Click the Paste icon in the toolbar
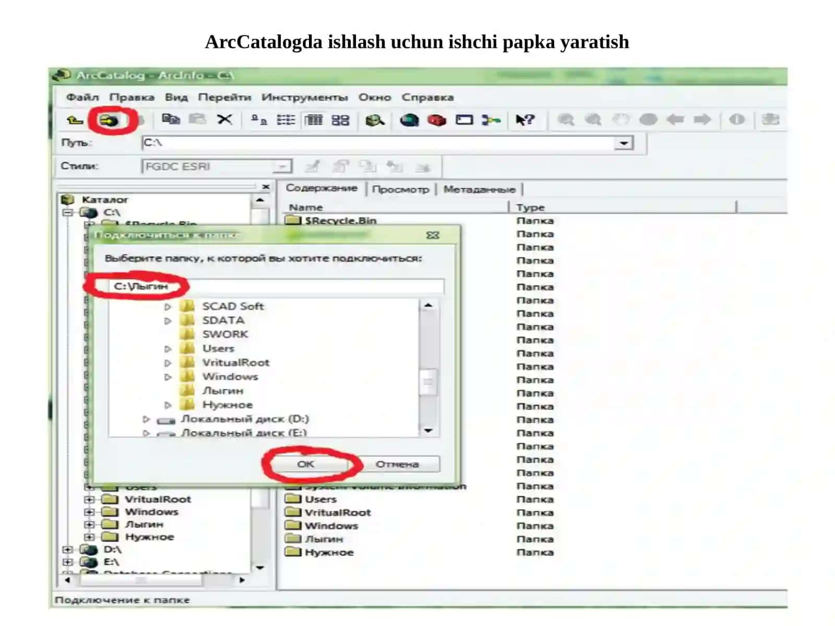 click(x=197, y=119)
